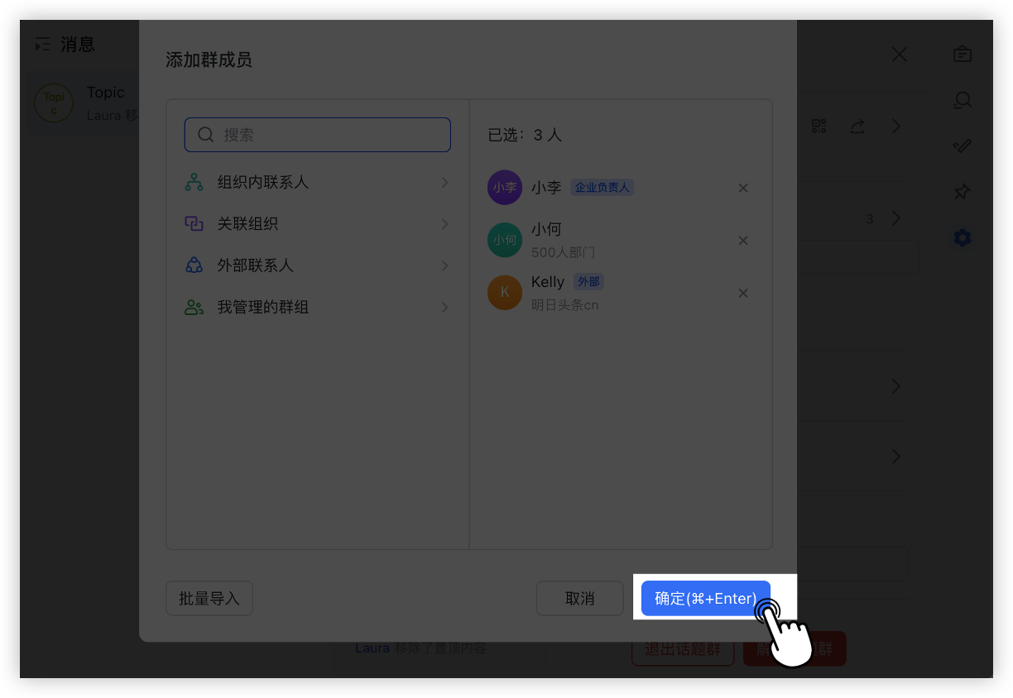Open the group members list chevron showing 3

pos(895,218)
